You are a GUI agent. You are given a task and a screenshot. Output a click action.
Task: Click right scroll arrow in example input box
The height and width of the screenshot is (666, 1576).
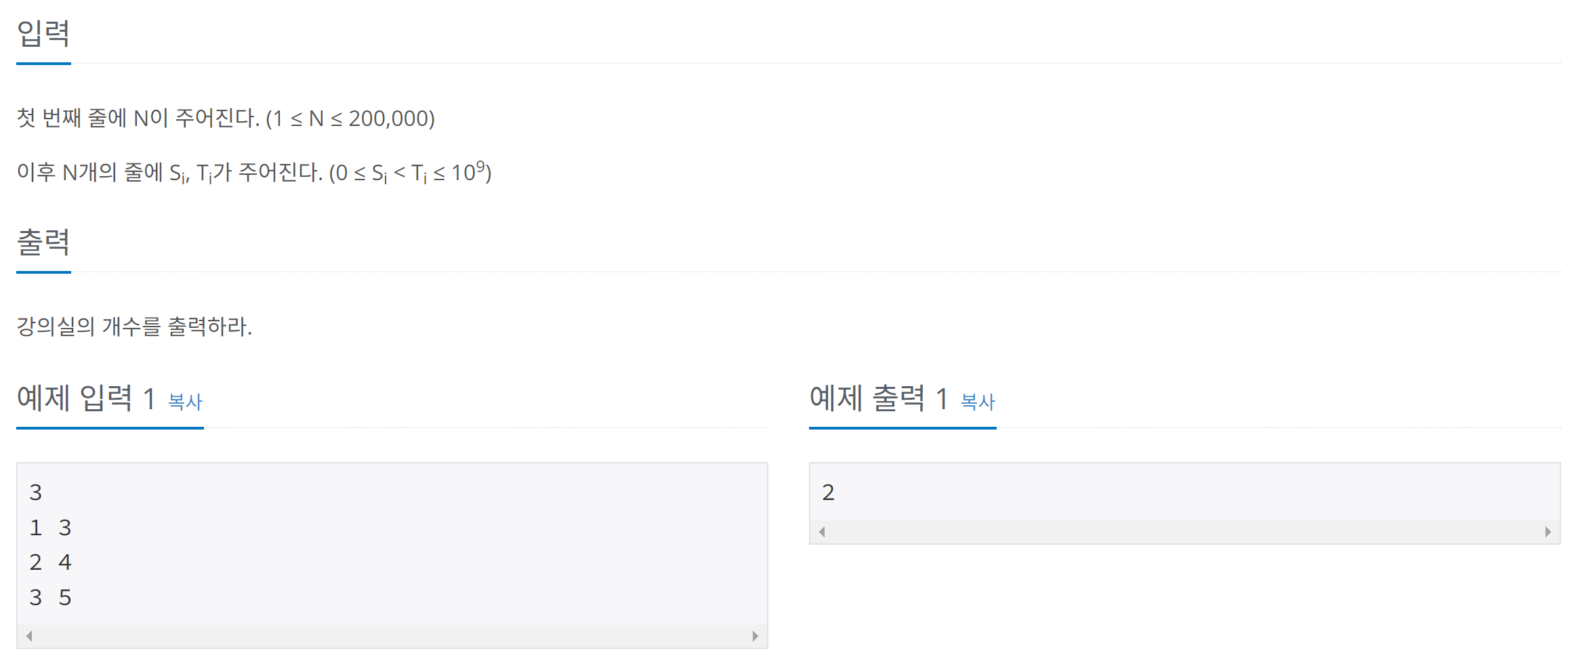(x=755, y=636)
